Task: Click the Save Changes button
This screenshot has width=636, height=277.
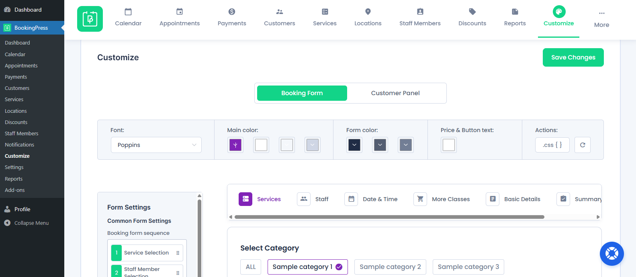Action: [x=573, y=57]
